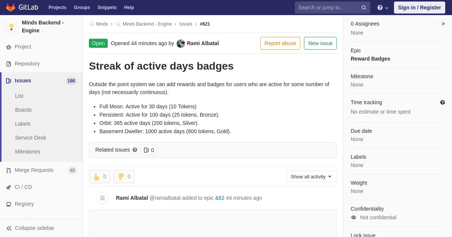452x237 pixels.
Task: Open the Groups menu in navbar
Action: 82,8
